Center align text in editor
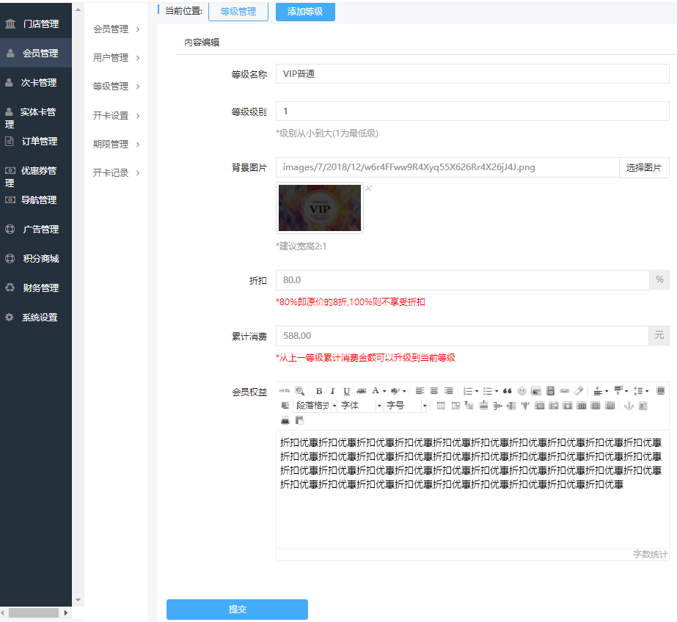 tap(434, 391)
